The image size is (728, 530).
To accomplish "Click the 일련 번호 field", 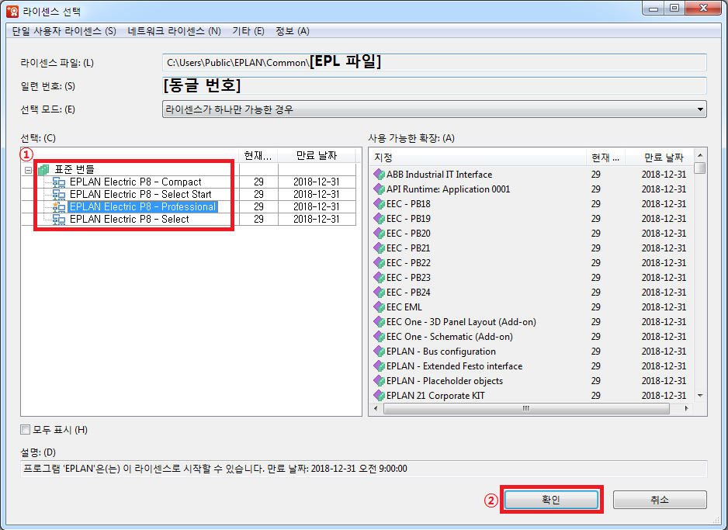I will pos(434,85).
